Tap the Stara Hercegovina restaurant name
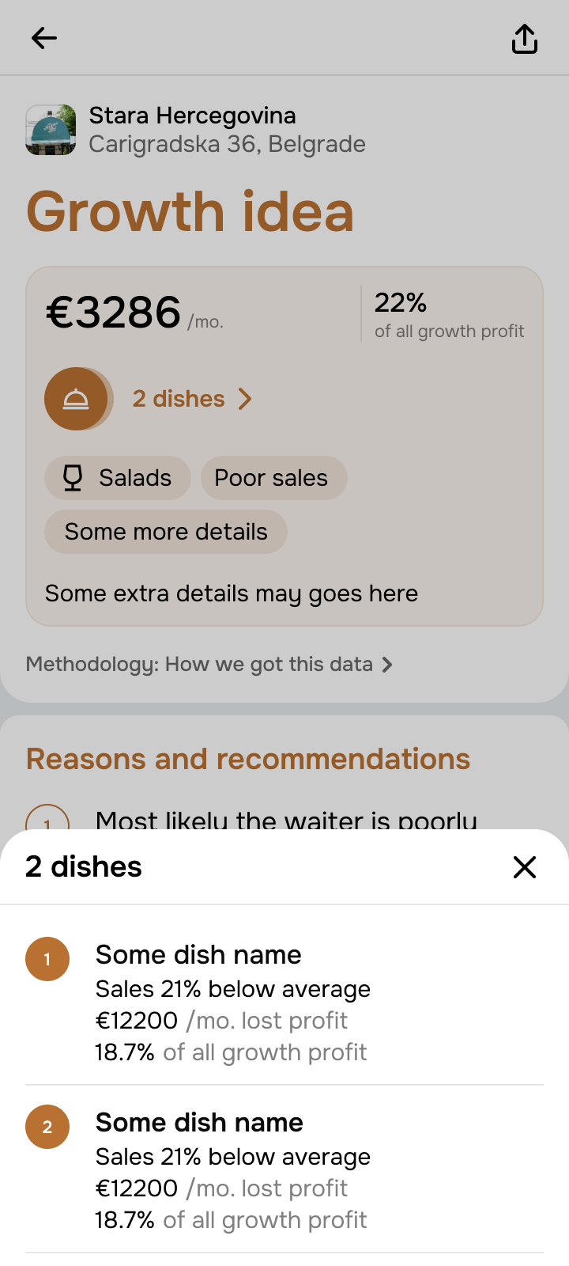This screenshot has width=569, height=1266. 192,116
